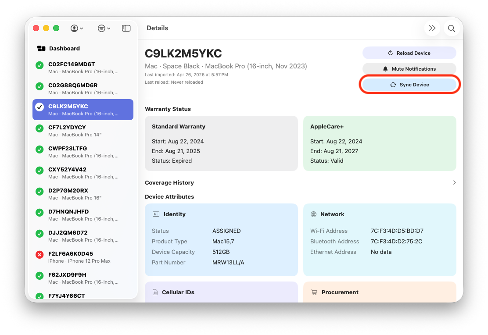
Task: Click the Procurement cart icon
Action: pos(314,292)
